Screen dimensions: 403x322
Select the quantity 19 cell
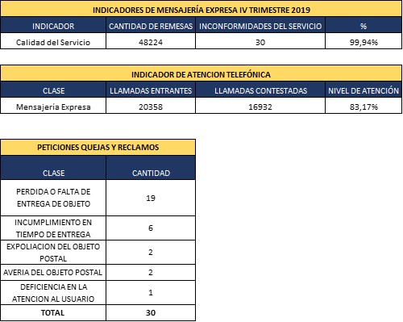coord(151,198)
